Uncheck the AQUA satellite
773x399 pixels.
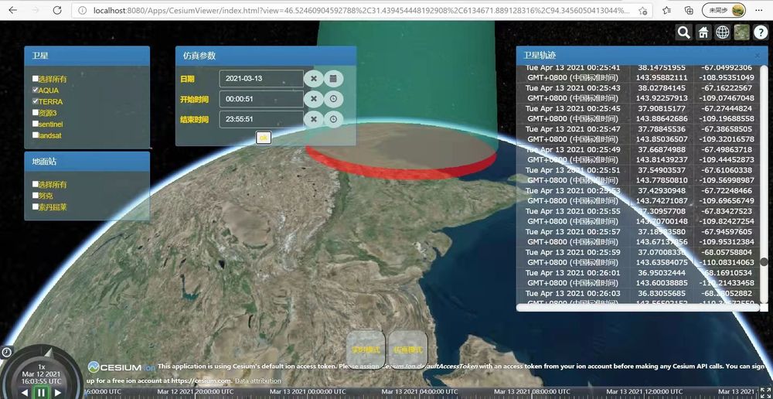tap(36, 90)
